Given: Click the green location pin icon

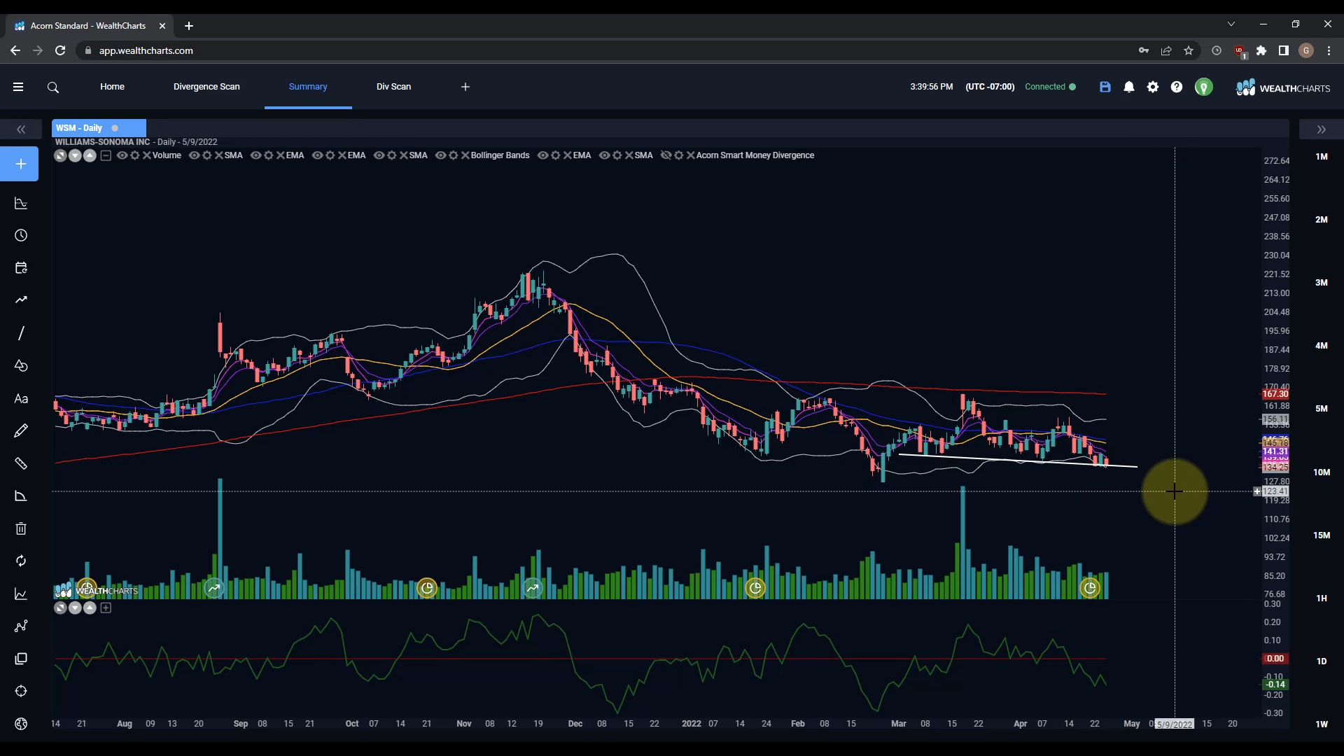Looking at the screenshot, I should [x=1203, y=87].
